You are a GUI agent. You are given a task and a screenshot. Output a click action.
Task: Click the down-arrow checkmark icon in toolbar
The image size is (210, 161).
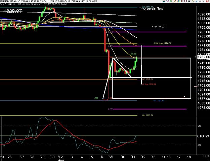pyautogui.click(x=189, y=1)
